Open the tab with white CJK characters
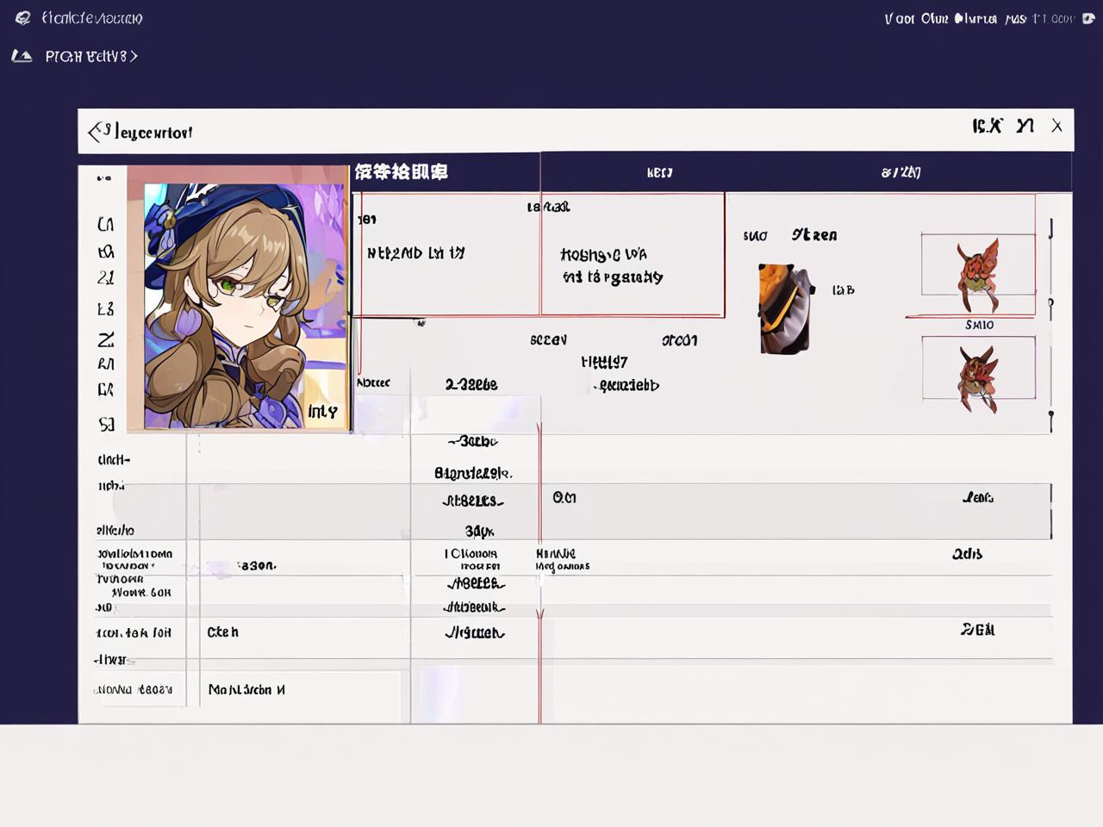 pyautogui.click(x=401, y=171)
